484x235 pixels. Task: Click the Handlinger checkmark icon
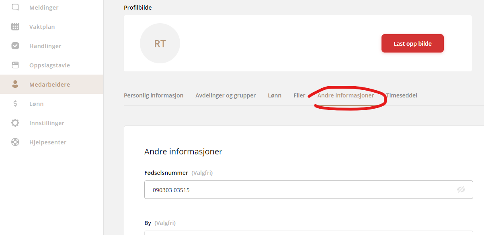coord(15,46)
